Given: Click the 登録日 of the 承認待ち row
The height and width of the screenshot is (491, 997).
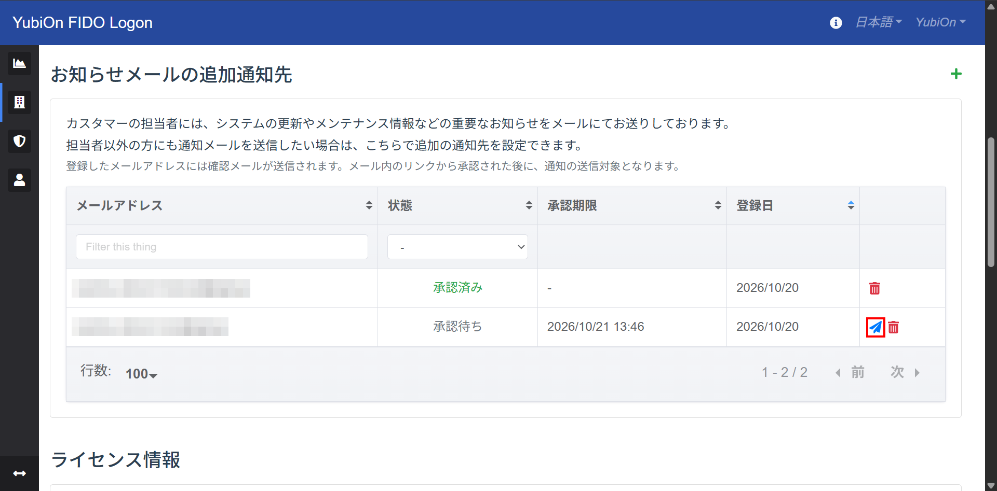Looking at the screenshot, I should [x=767, y=327].
